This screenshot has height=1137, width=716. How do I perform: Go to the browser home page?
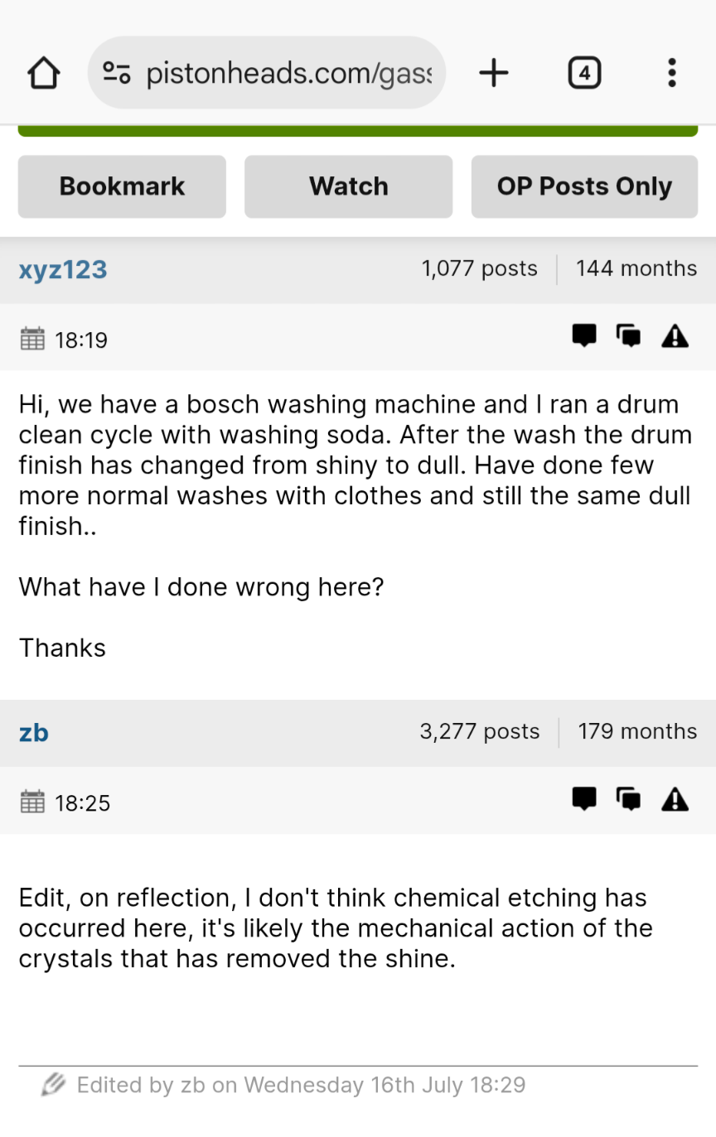pos(44,74)
